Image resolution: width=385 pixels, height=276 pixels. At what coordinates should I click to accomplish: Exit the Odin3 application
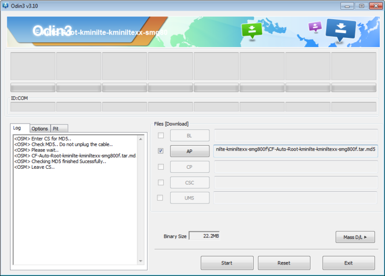click(x=348, y=263)
